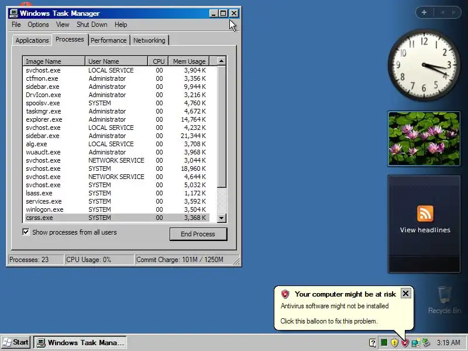
Task: Click the red shield icon in the balloon
Action: (285, 294)
